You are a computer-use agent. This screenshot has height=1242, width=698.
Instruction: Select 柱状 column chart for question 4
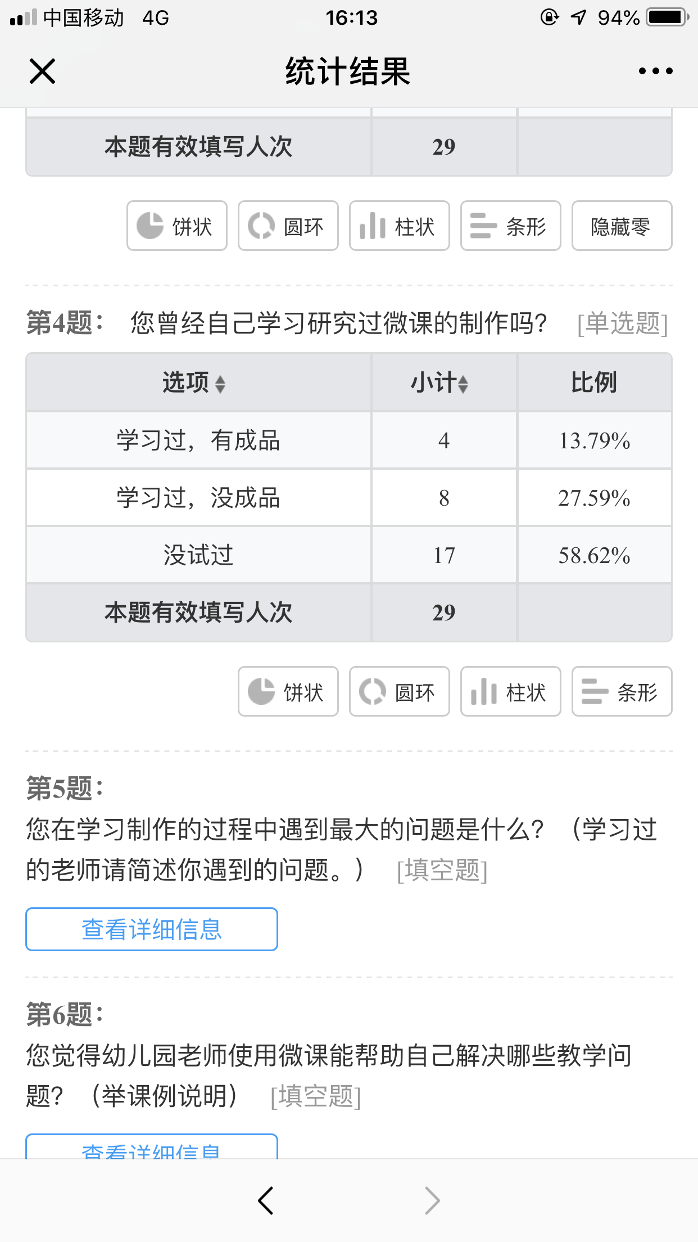[x=511, y=691]
